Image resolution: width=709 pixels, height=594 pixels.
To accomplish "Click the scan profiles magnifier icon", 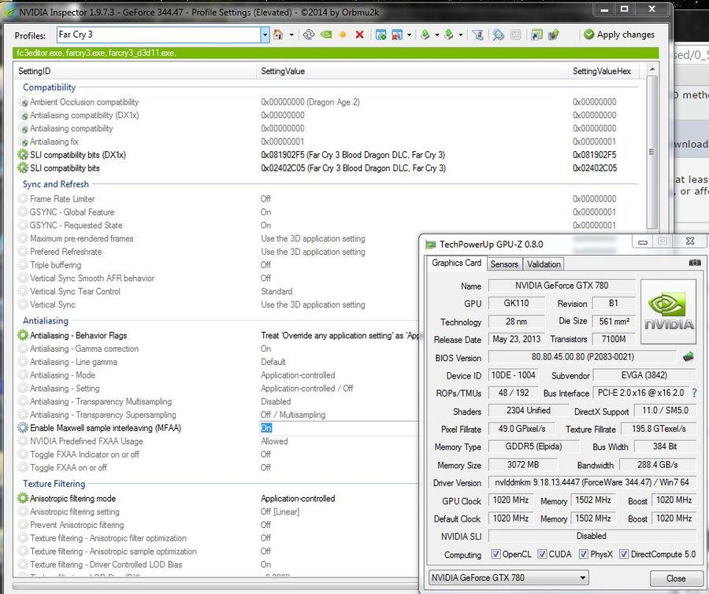I will pyautogui.click(x=499, y=35).
